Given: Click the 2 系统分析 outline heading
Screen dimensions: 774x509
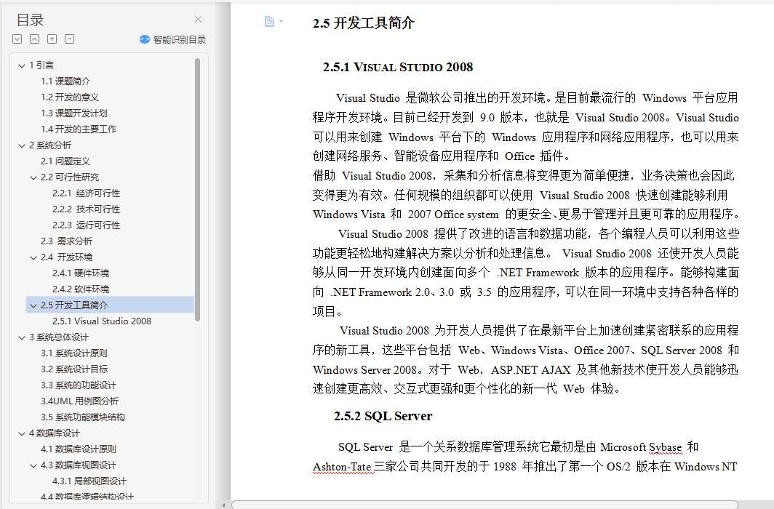Looking at the screenshot, I should point(50,145).
